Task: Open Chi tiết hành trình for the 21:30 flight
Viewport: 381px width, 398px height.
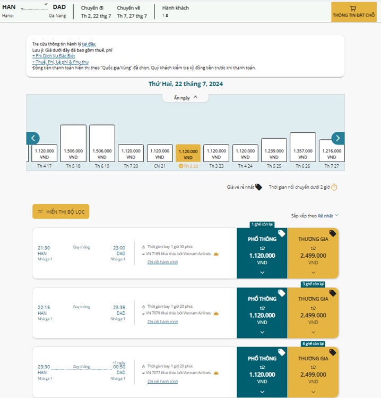Action: (162, 262)
